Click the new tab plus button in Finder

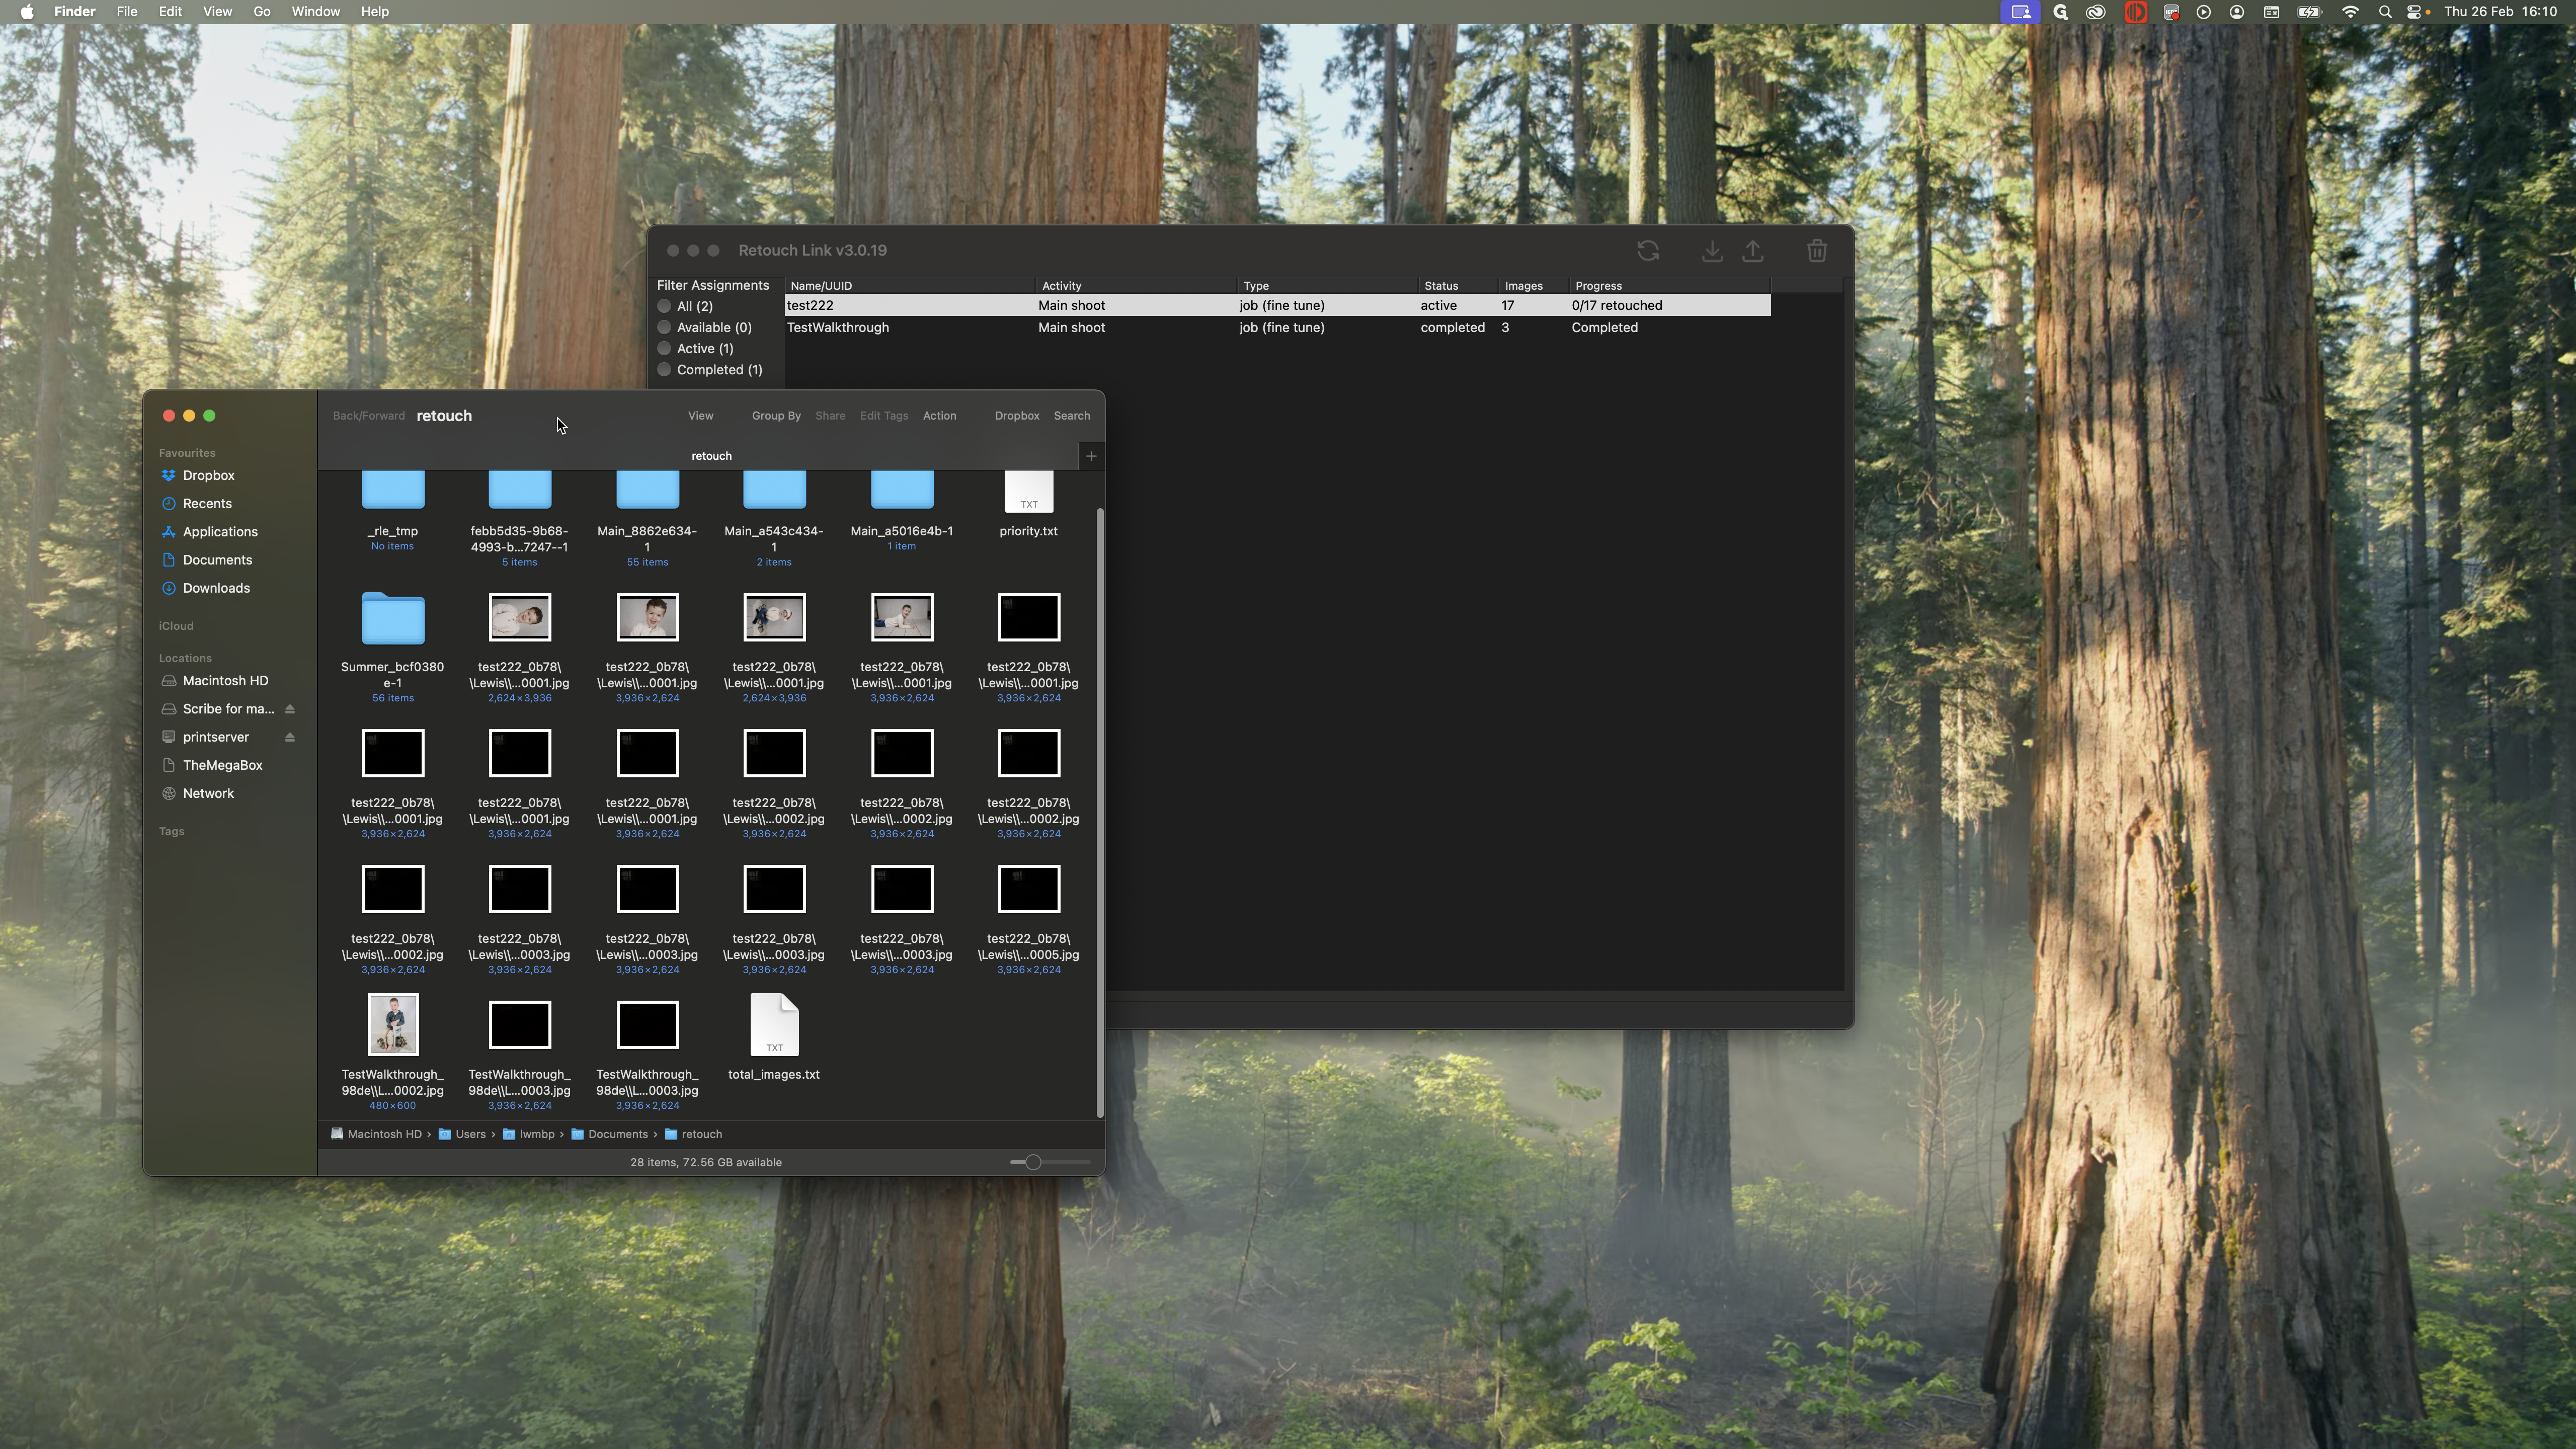[x=1091, y=456]
